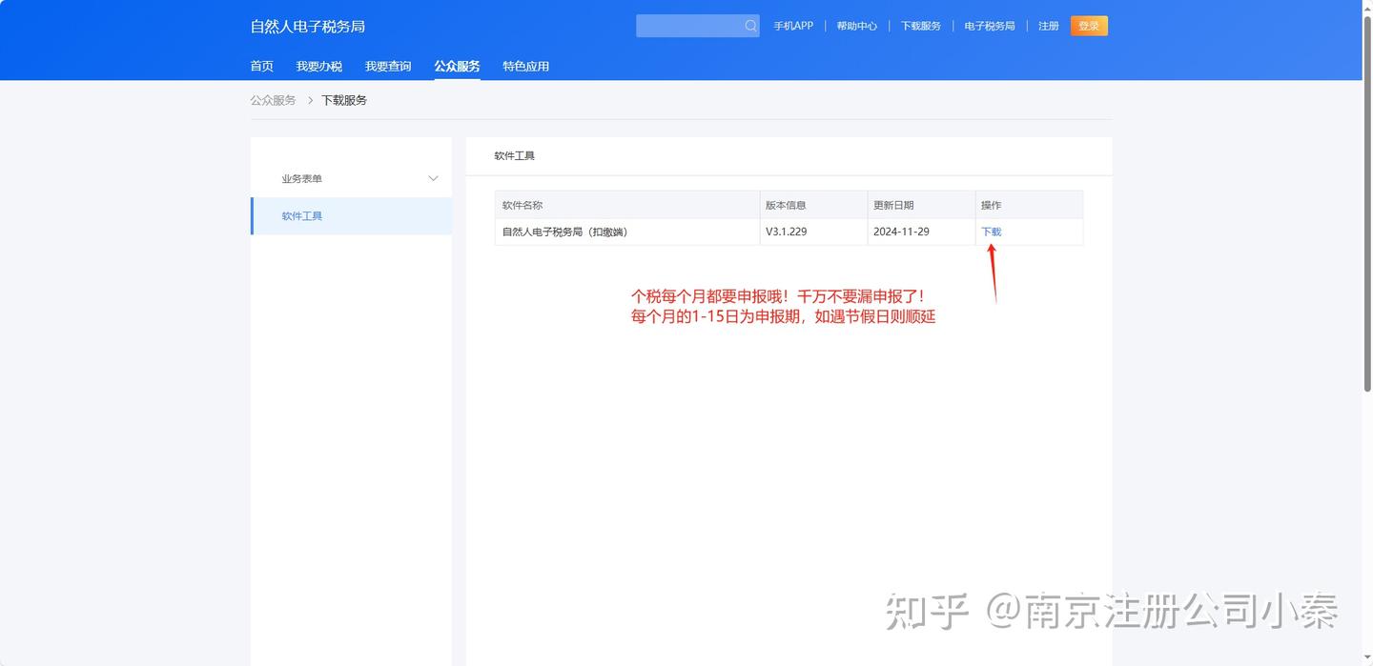This screenshot has height=666, width=1373.
Task: Open the 手机APP link
Action: coord(793,26)
